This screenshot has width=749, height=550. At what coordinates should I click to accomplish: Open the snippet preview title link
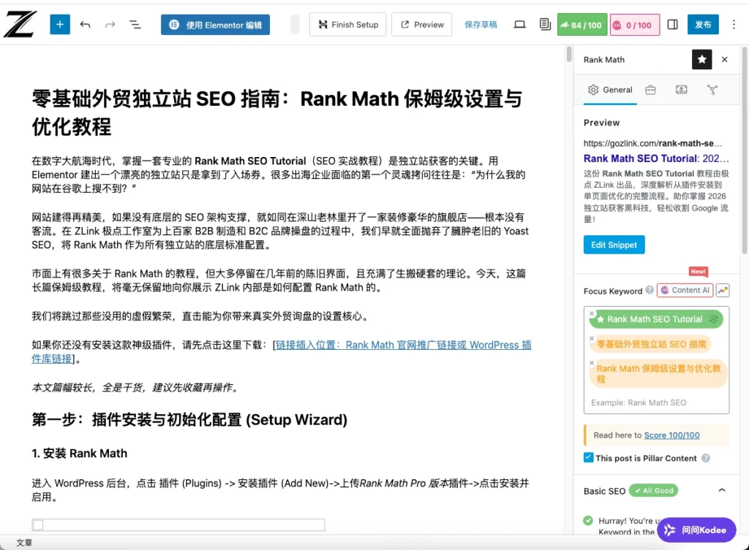tap(656, 158)
